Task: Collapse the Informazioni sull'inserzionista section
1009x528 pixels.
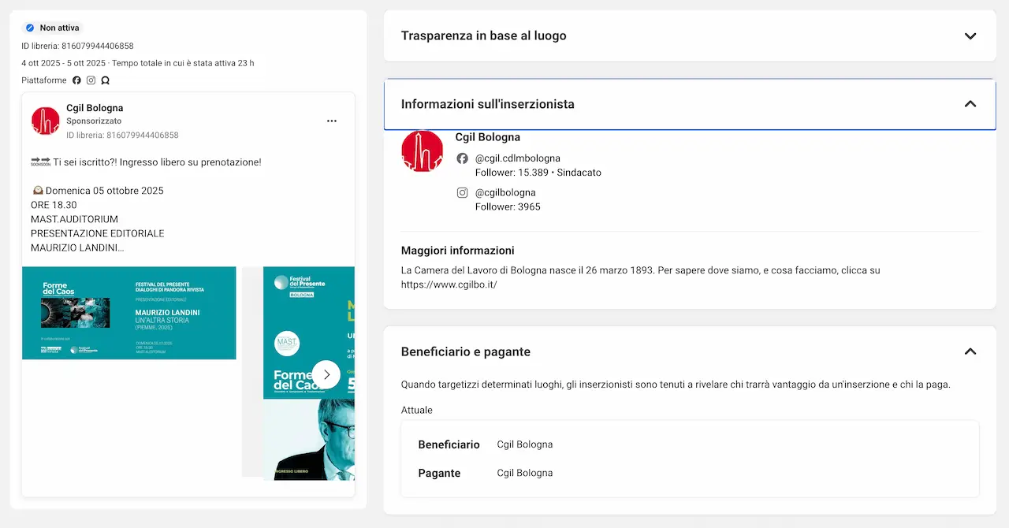Action: [970, 104]
